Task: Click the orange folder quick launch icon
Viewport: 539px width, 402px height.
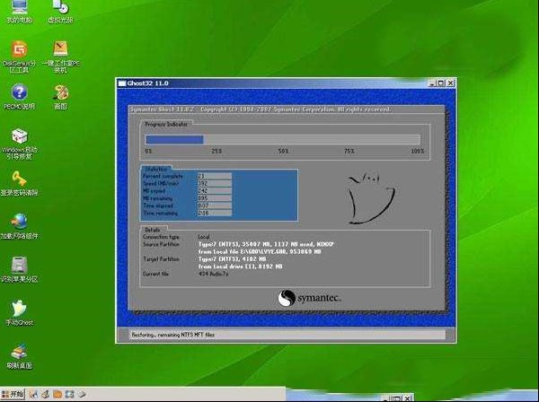Action: (57, 394)
